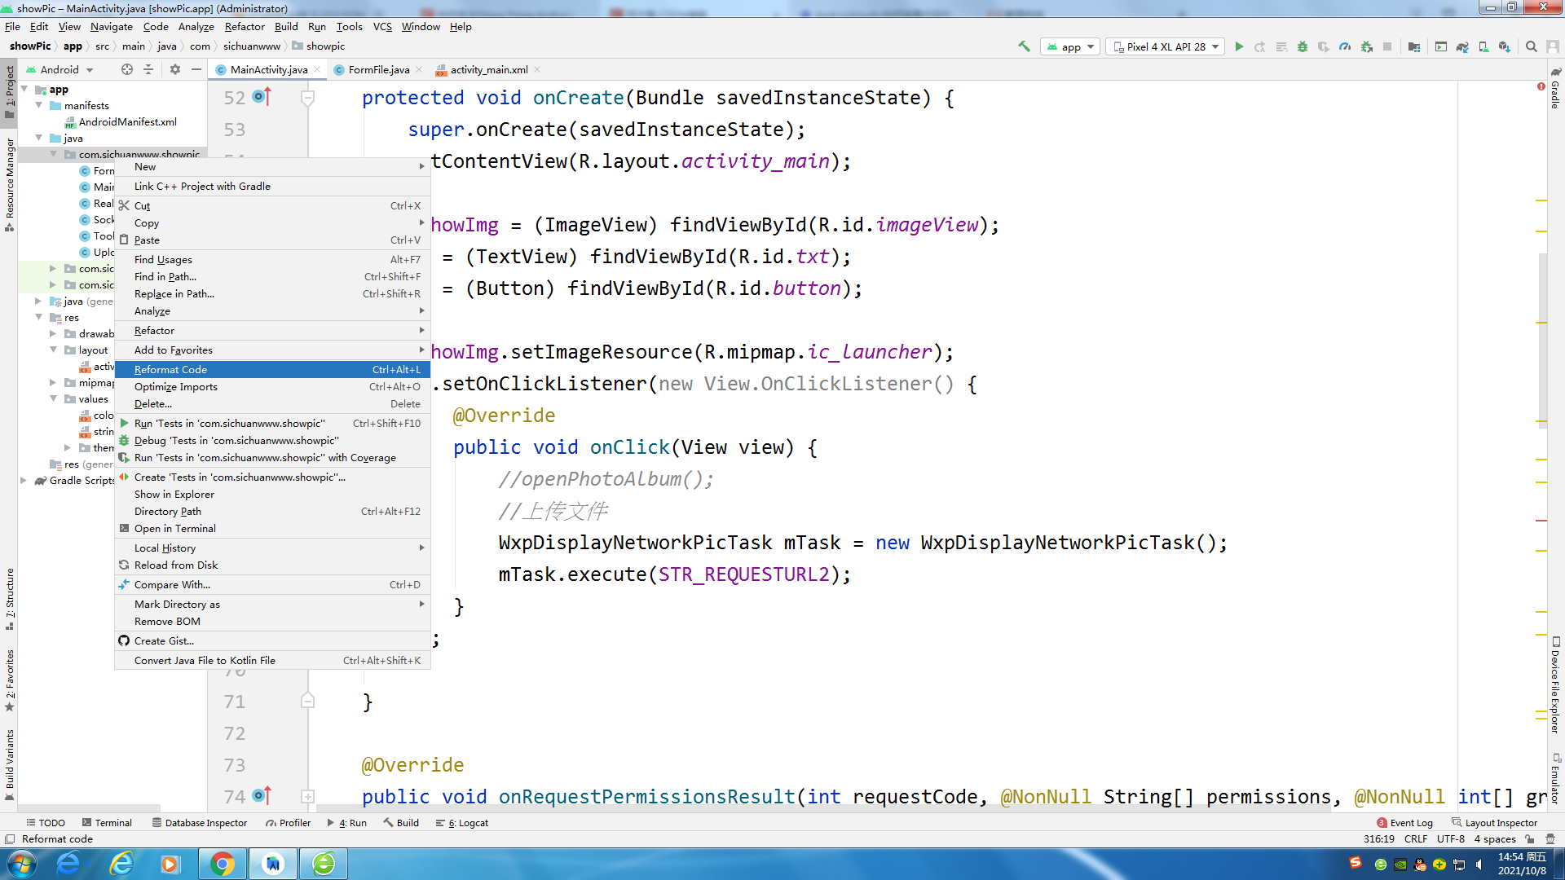Click Show in Explorer menu entry

click(x=272, y=494)
